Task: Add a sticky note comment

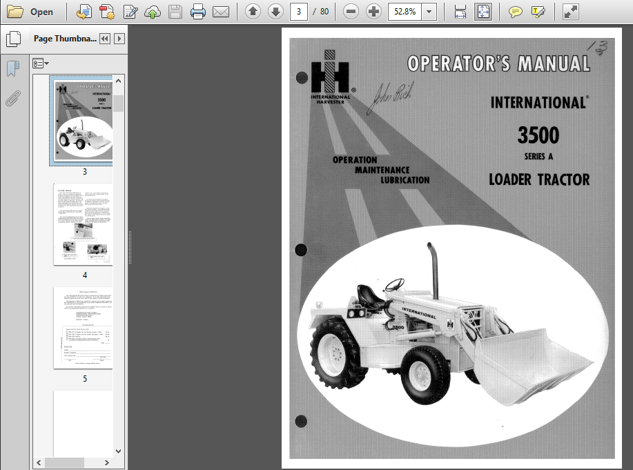Action: [515, 12]
